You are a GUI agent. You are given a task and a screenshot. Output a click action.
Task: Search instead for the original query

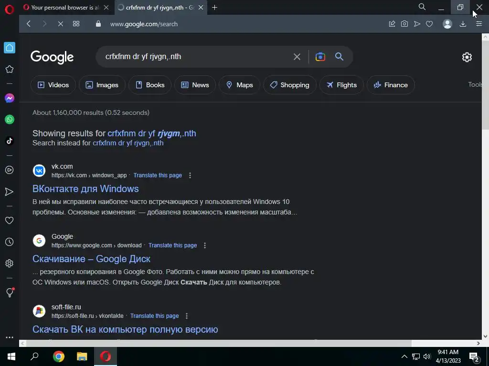click(x=128, y=143)
